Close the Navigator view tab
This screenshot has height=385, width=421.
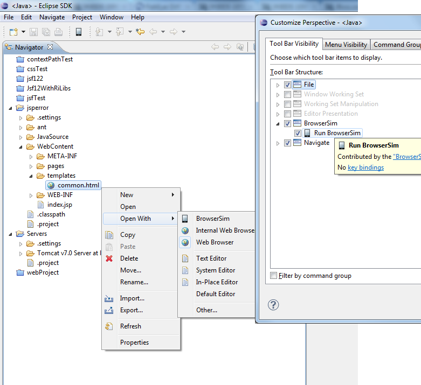(50, 47)
